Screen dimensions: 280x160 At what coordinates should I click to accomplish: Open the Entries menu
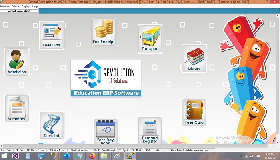click(x=15, y=6)
